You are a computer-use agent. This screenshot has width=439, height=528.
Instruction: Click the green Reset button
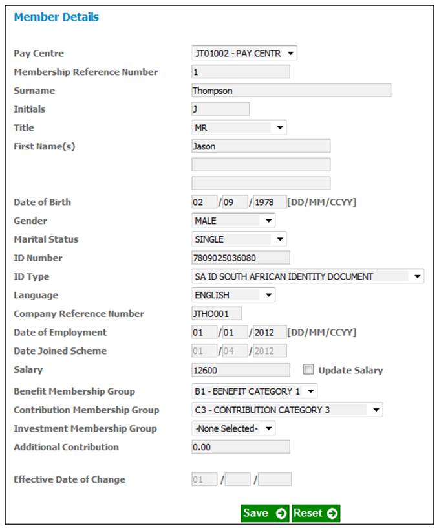(316, 513)
